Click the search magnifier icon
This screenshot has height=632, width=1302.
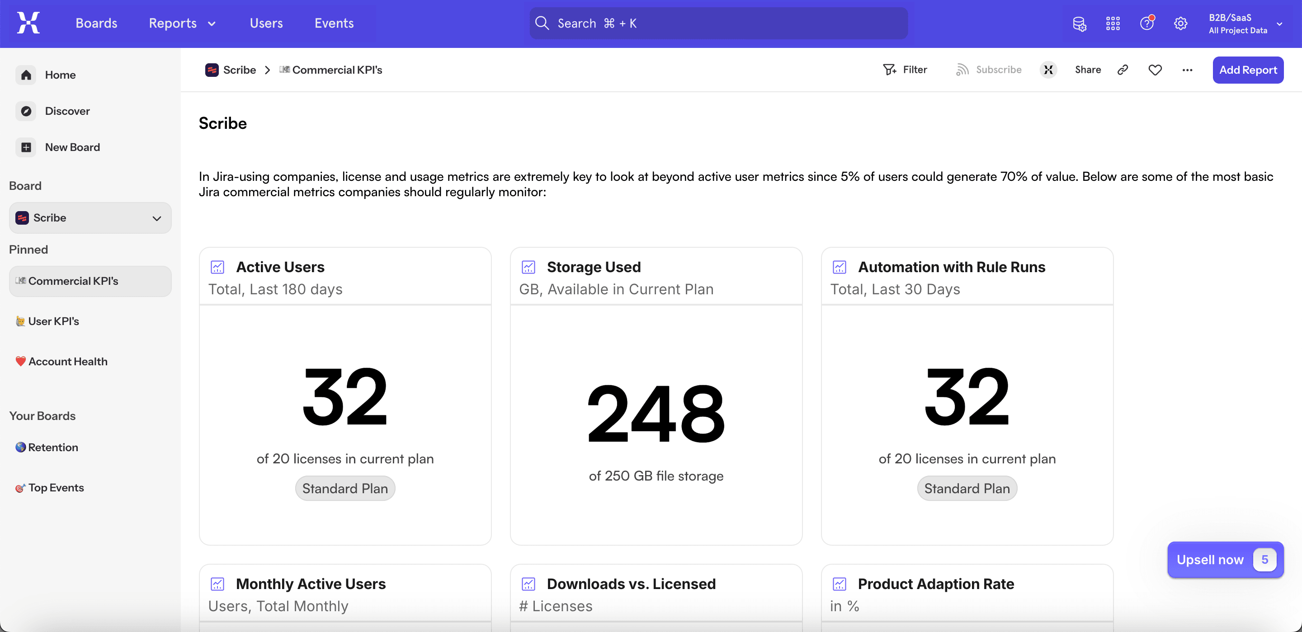click(542, 23)
